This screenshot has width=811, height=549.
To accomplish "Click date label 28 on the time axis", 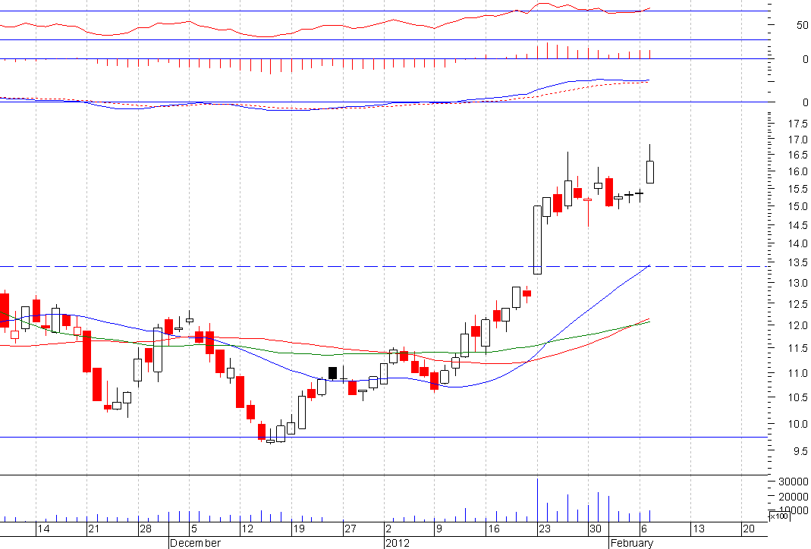I will (146, 529).
